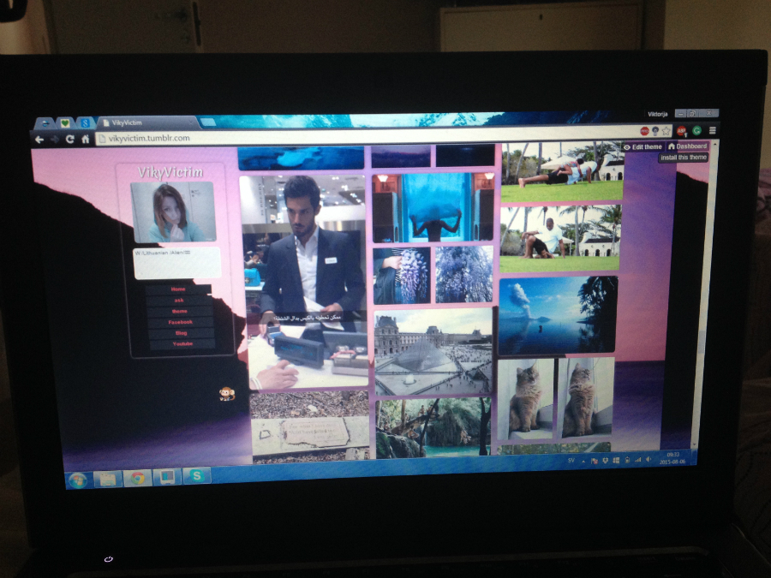Open the Windows Start menu
Screen dimensions: 771x578
coord(78,480)
